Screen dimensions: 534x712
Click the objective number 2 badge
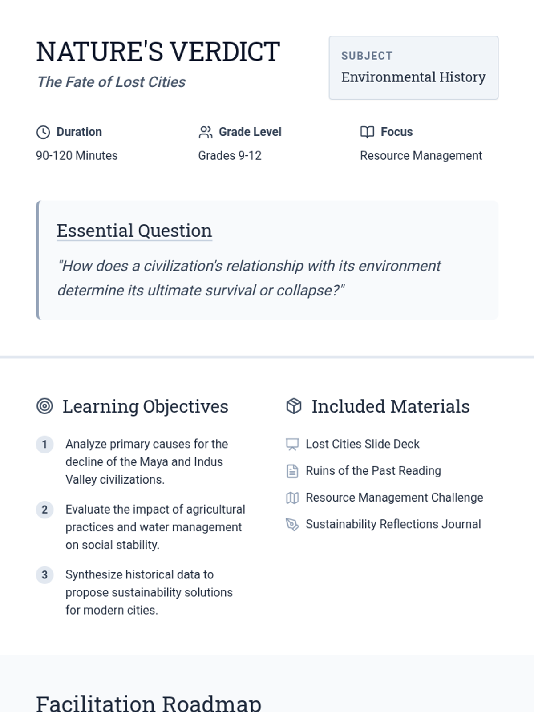[44, 510]
